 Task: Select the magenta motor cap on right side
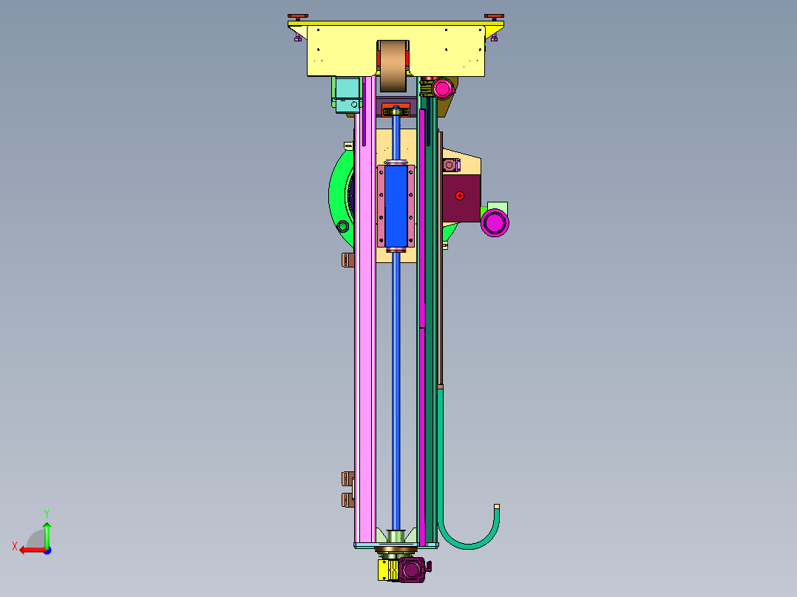point(495,222)
